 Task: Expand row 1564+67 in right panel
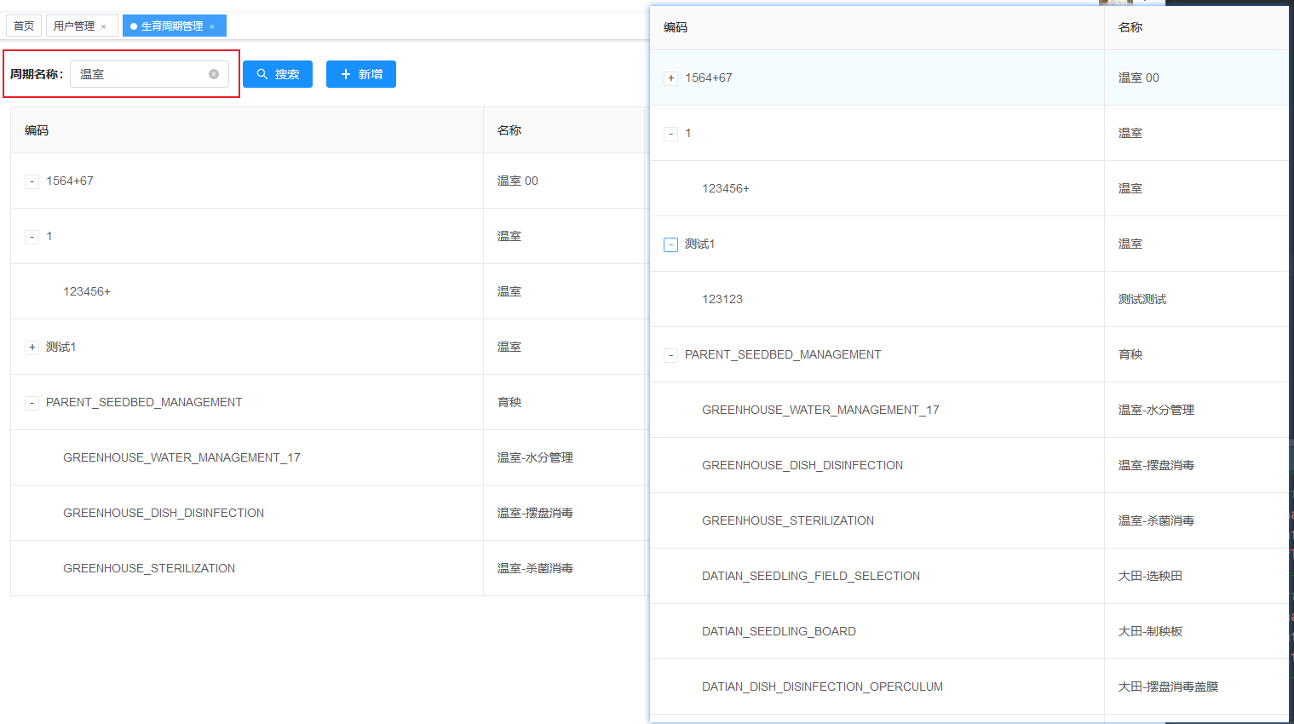670,78
